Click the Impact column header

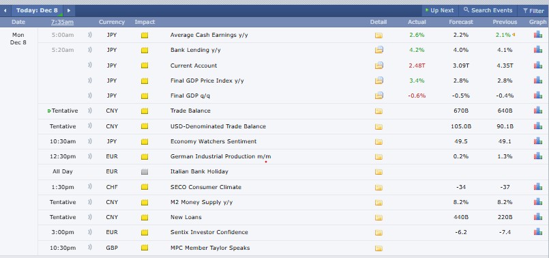coord(145,22)
